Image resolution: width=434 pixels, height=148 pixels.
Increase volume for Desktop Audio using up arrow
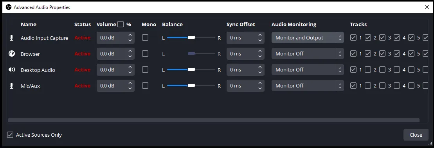pyautogui.click(x=130, y=67)
